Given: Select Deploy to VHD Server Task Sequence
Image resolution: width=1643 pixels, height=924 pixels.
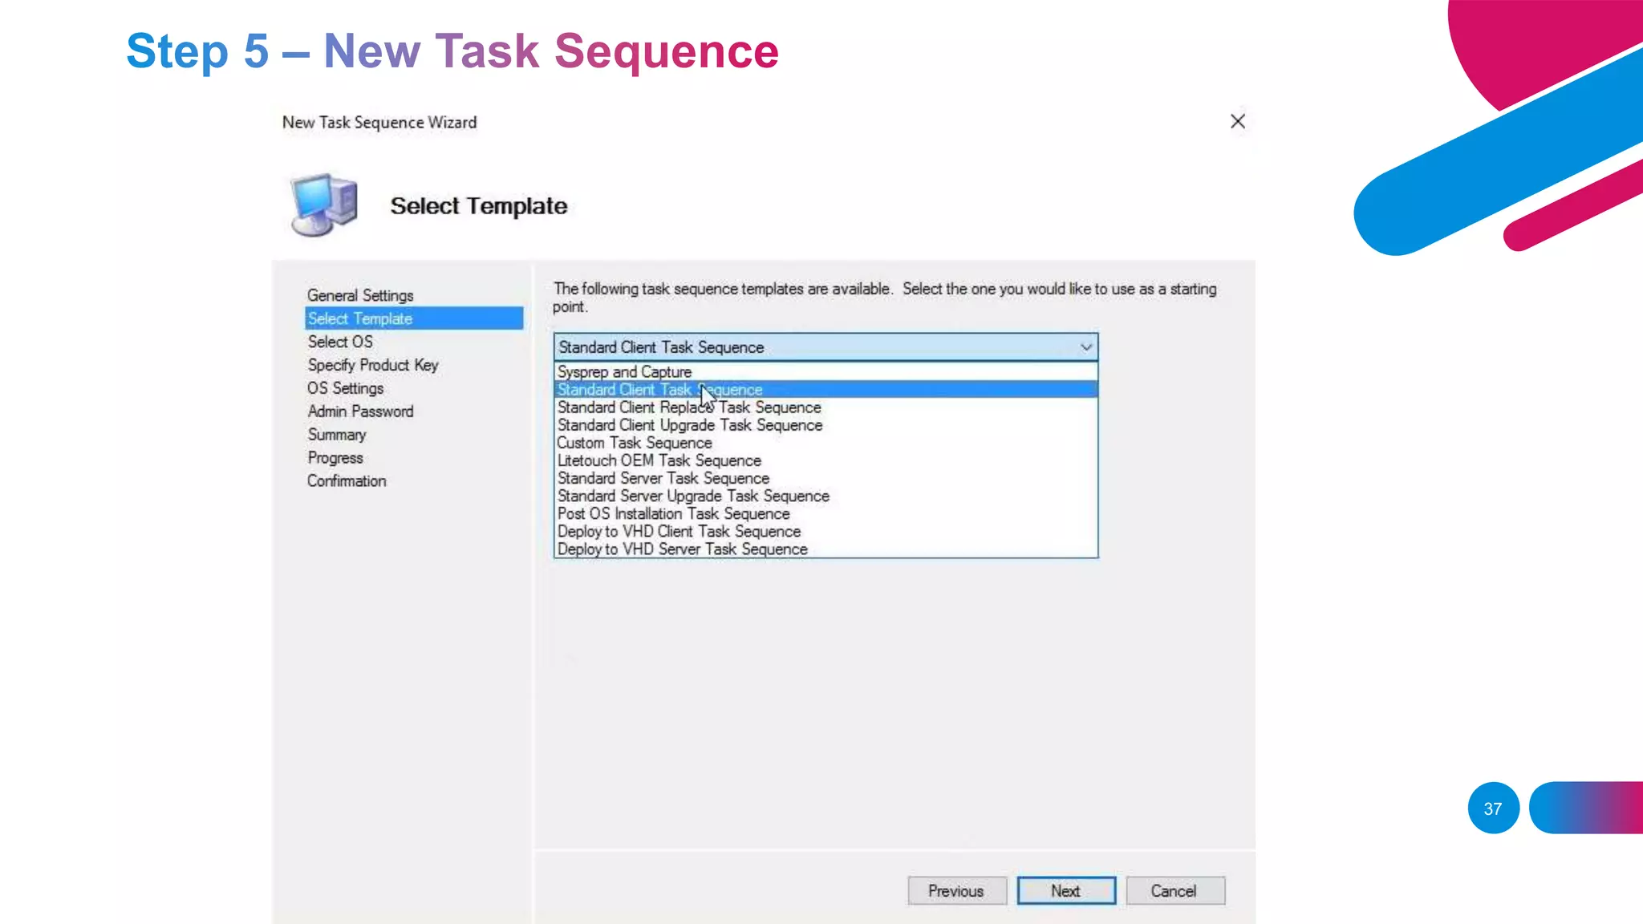Looking at the screenshot, I should coord(682,549).
